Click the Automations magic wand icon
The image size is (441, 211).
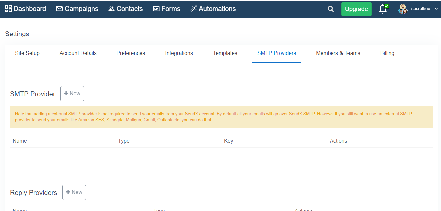click(194, 9)
